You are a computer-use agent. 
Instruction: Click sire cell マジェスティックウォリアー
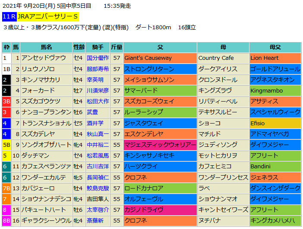(160, 145)
